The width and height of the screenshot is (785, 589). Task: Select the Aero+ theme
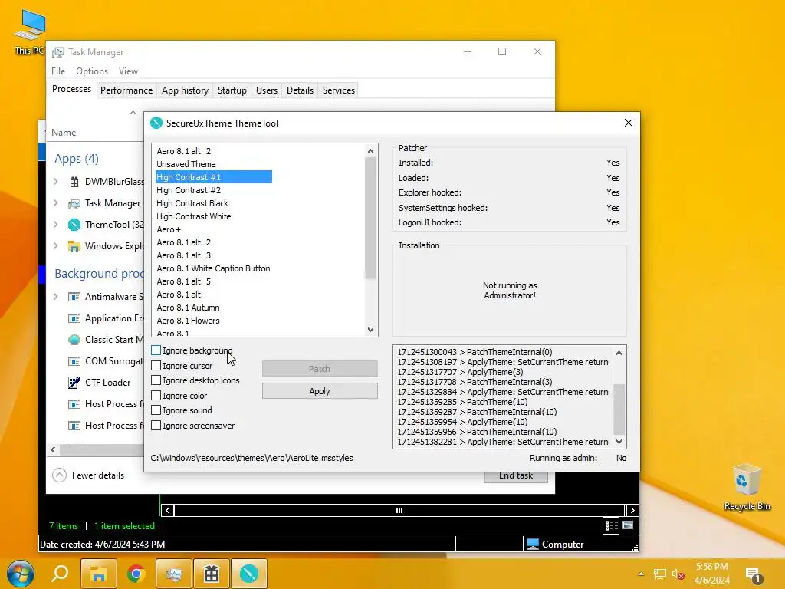pos(168,229)
